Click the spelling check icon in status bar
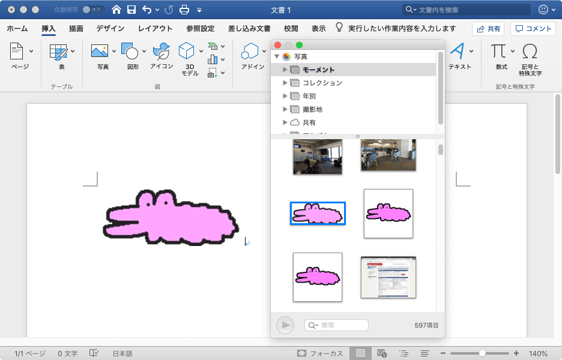 94,353
